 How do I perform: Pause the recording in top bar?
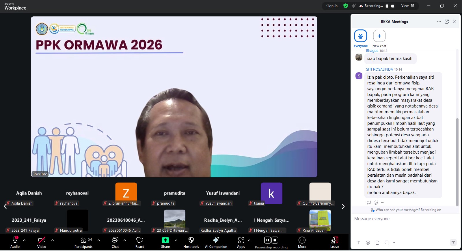click(387, 6)
